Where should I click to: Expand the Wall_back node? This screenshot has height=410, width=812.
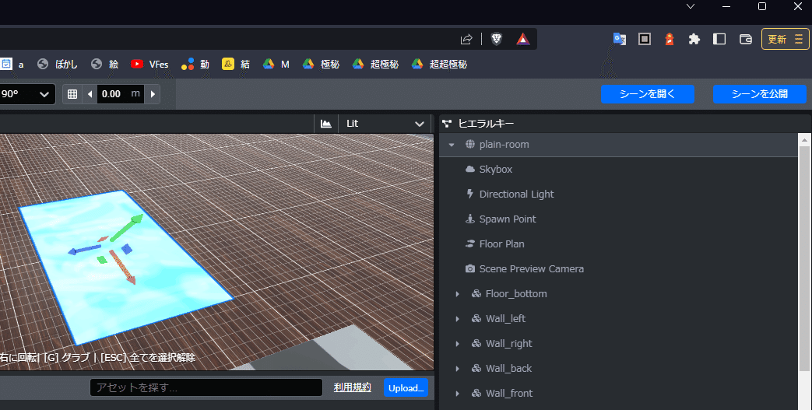[x=457, y=369]
